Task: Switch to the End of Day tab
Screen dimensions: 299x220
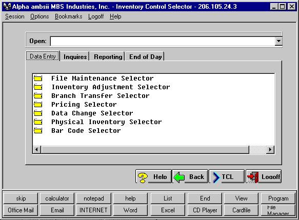Action: tap(146, 56)
